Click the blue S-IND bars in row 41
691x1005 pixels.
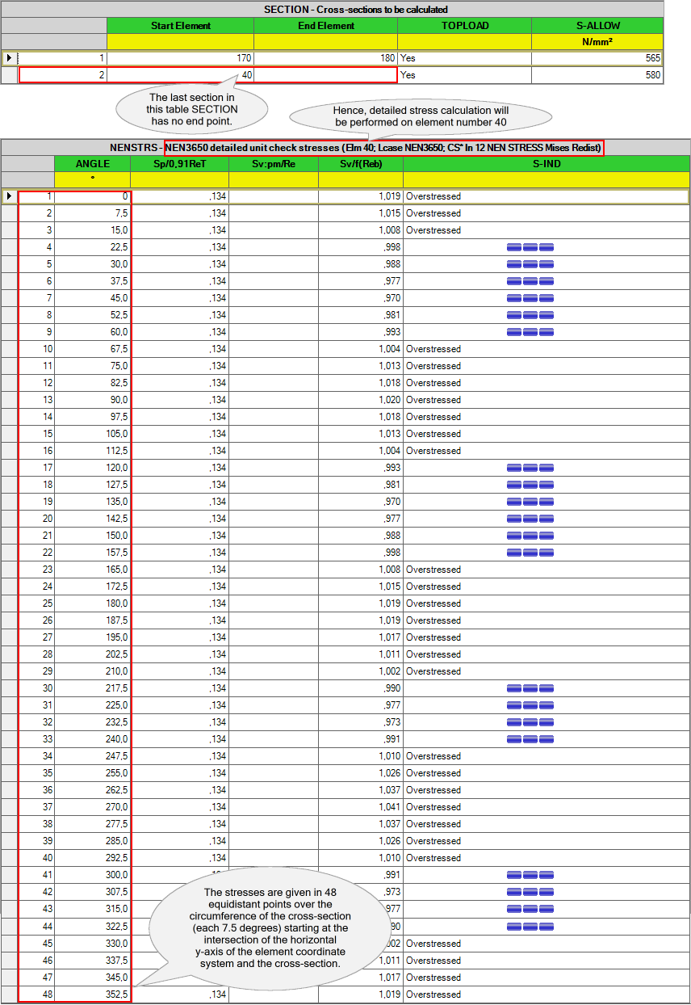click(530, 875)
